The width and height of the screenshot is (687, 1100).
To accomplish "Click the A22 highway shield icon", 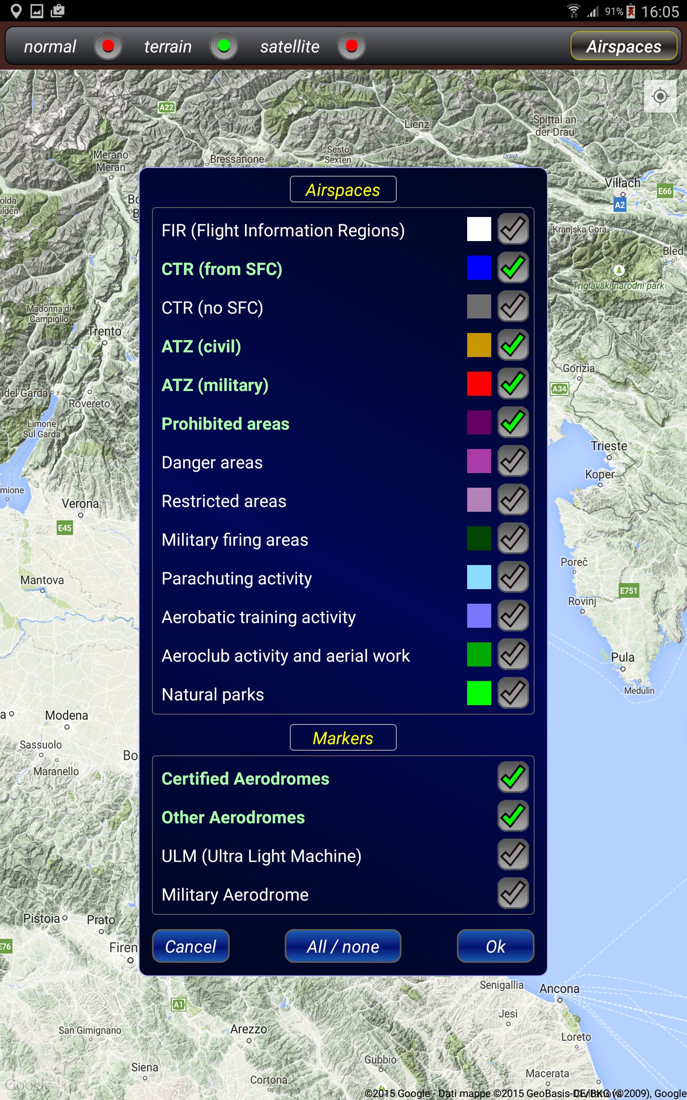I will pos(166,108).
